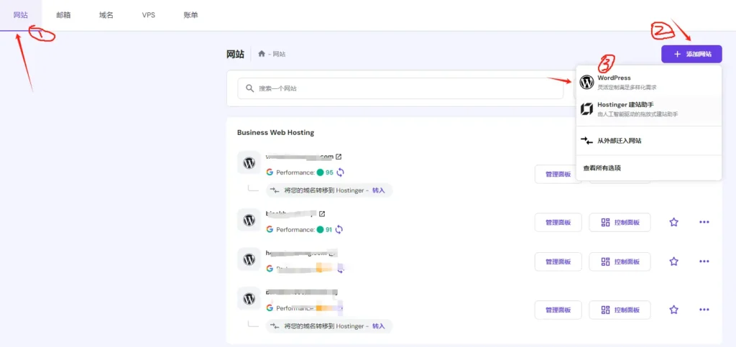The image size is (736, 347).
Task: Click the home icon in the breadcrumb
Action: pyautogui.click(x=262, y=55)
